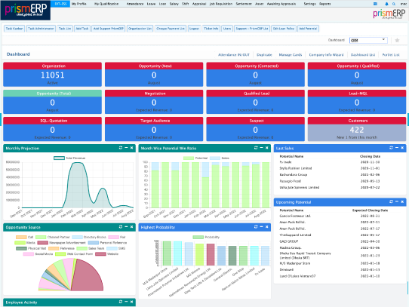Toggle Sales series in Win Ratio legend

click(220, 158)
